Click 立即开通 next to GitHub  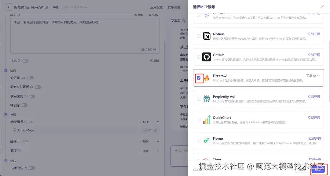coord(314,55)
